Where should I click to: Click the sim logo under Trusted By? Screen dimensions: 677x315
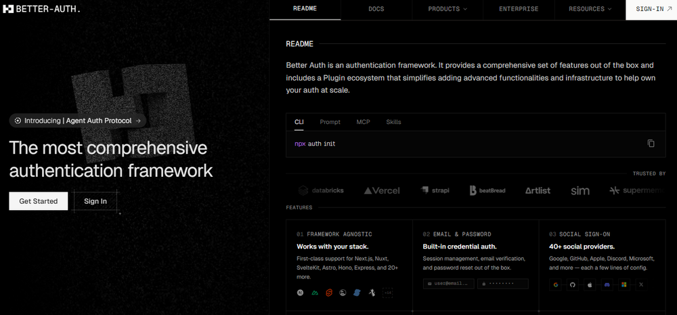(580, 190)
